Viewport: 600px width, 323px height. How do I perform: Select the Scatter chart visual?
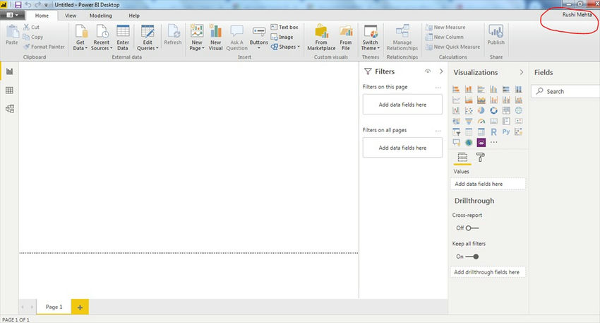click(469, 110)
